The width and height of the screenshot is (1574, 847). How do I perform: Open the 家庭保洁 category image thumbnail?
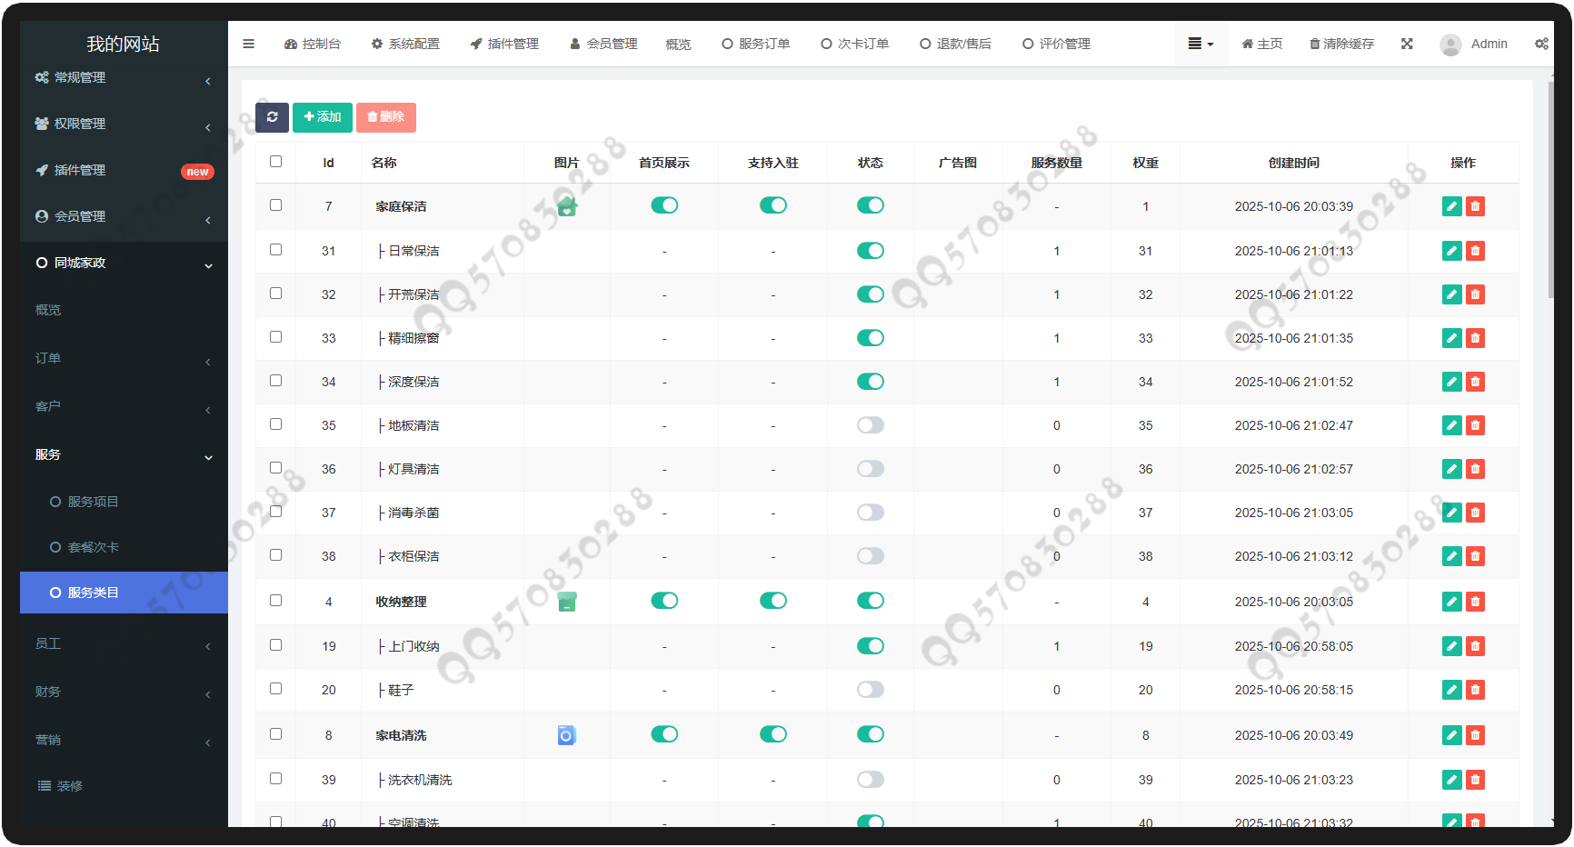567,206
